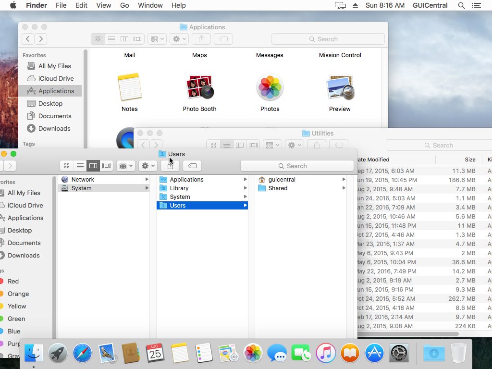Viewport: 492px width, 369px height.
Task: Open System Preferences gear in Dock
Action: coord(399,353)
